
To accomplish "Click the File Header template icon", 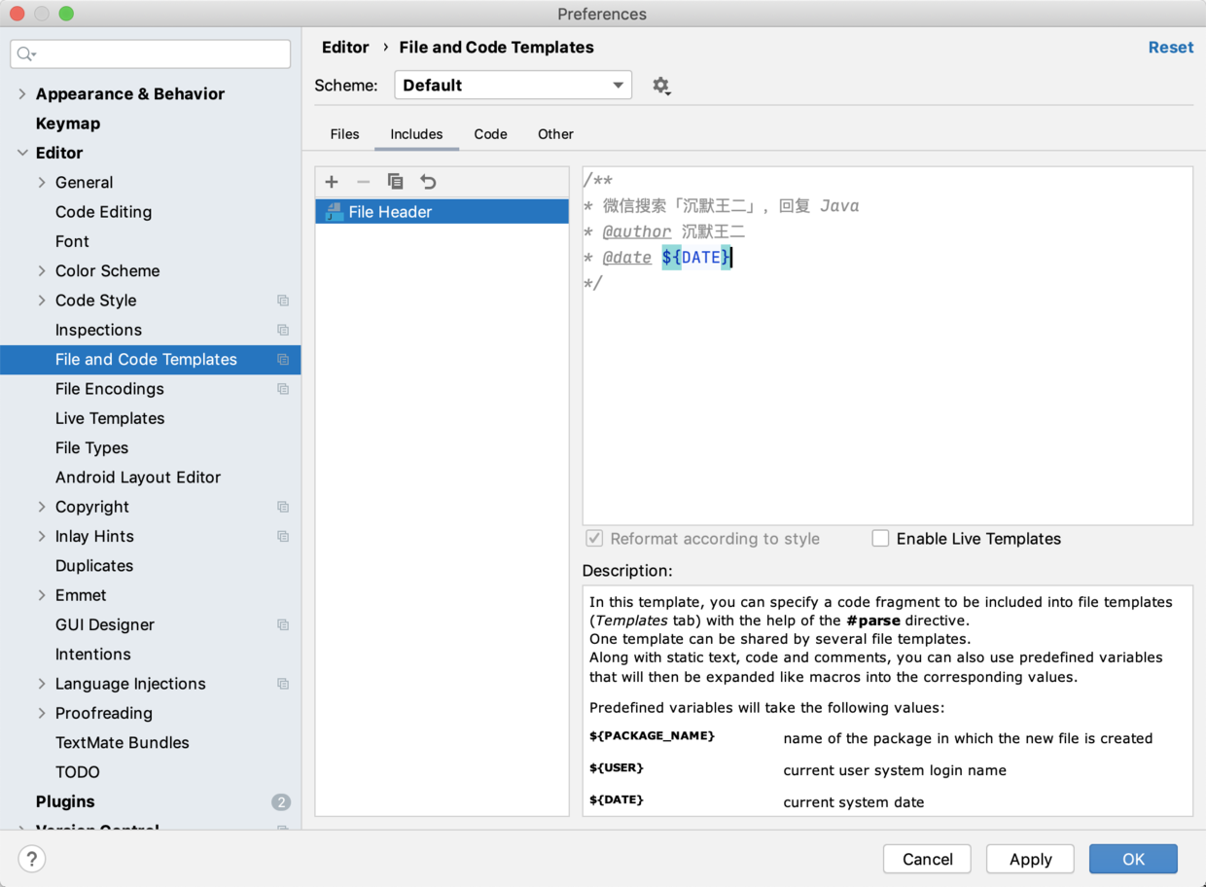I will [334, 212].
